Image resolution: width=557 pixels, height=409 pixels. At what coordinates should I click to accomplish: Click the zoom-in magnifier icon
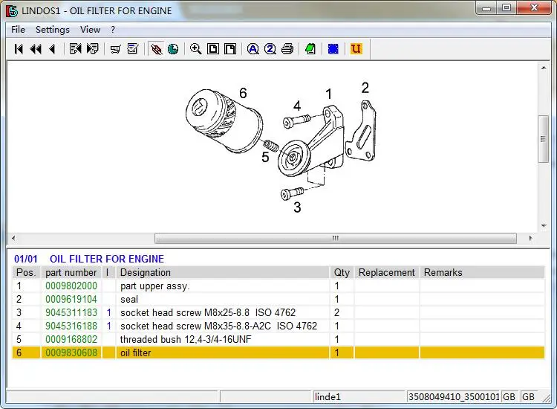click(196, 49)
